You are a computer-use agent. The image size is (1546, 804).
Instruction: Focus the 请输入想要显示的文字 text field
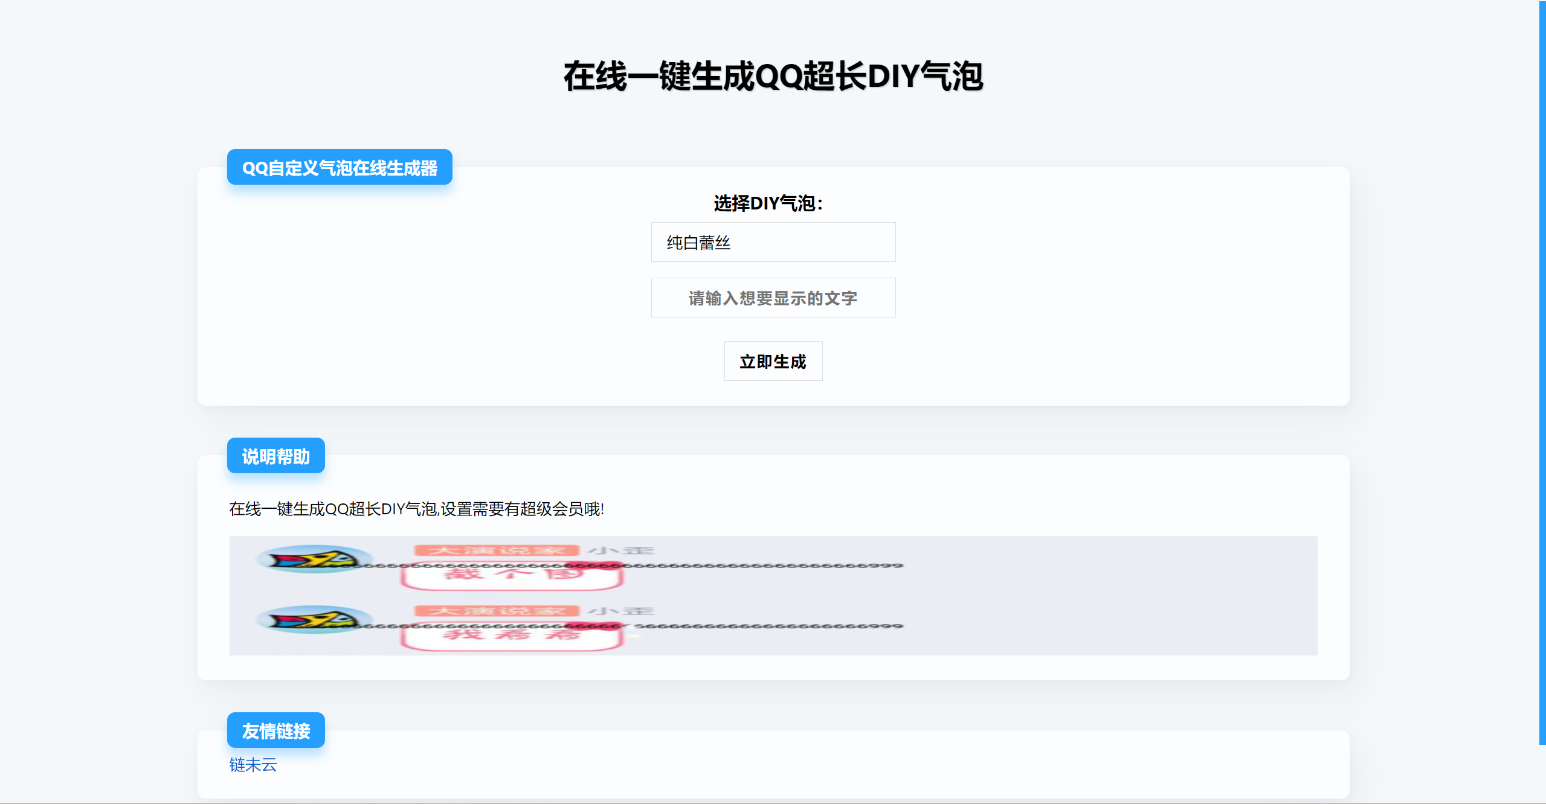pyautogui.click(x=773, y=298)
